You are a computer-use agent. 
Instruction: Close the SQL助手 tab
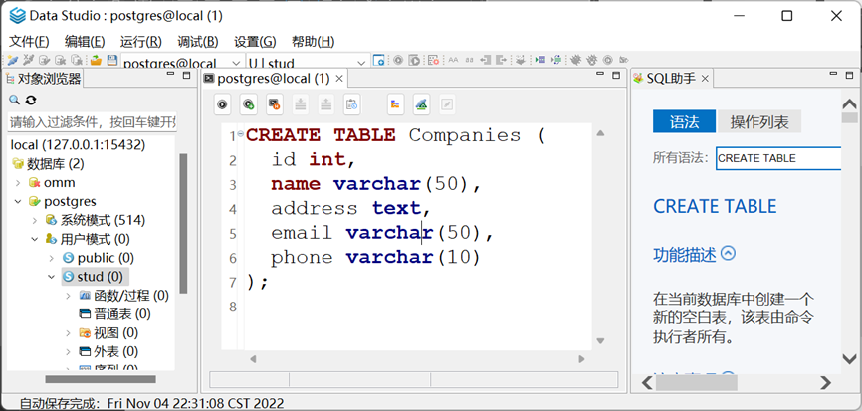coord(704,79)
